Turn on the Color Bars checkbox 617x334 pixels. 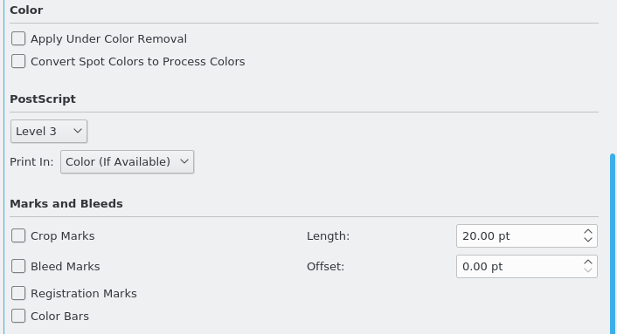pos(18,316)
